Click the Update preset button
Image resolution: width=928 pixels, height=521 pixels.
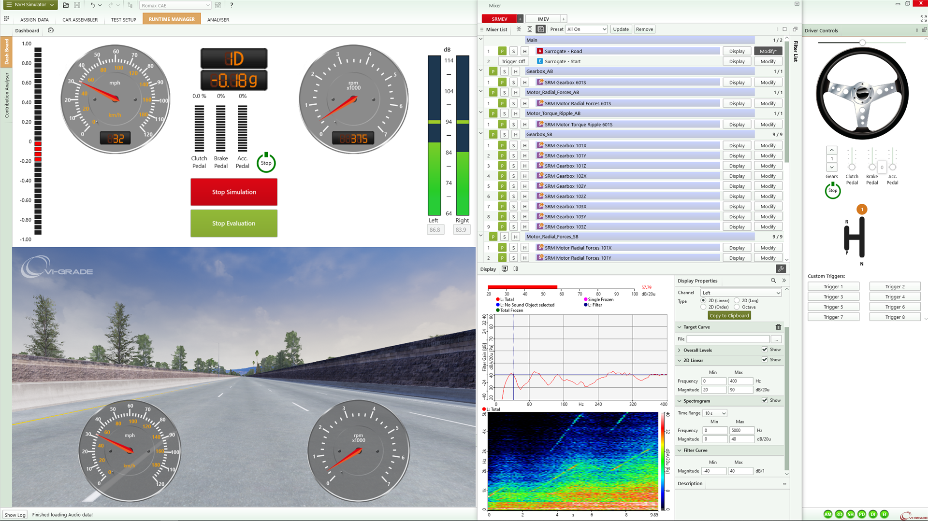click(621, 29)
